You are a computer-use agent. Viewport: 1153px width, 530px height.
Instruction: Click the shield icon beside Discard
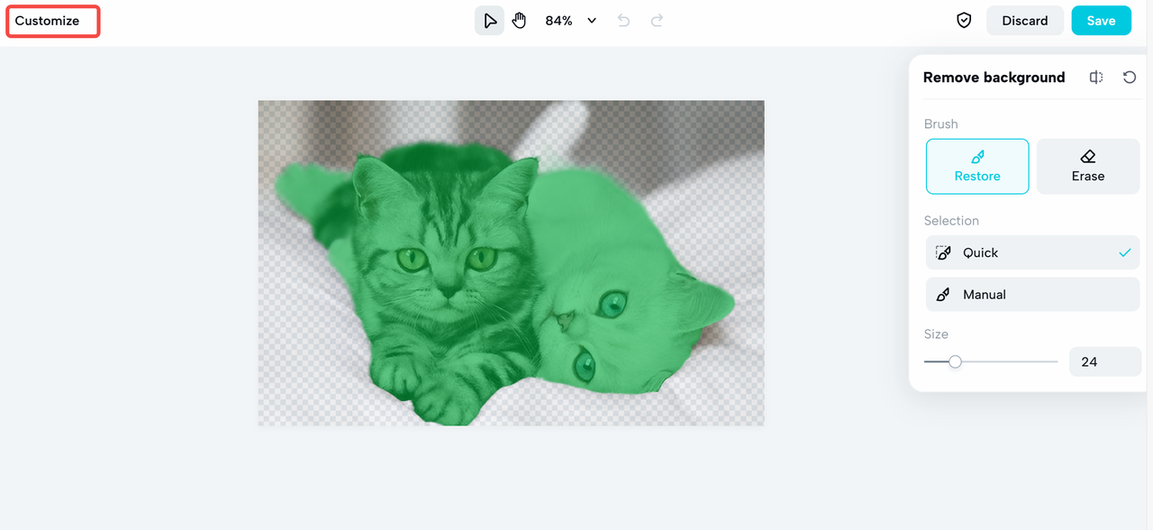(x=964, y=21)
